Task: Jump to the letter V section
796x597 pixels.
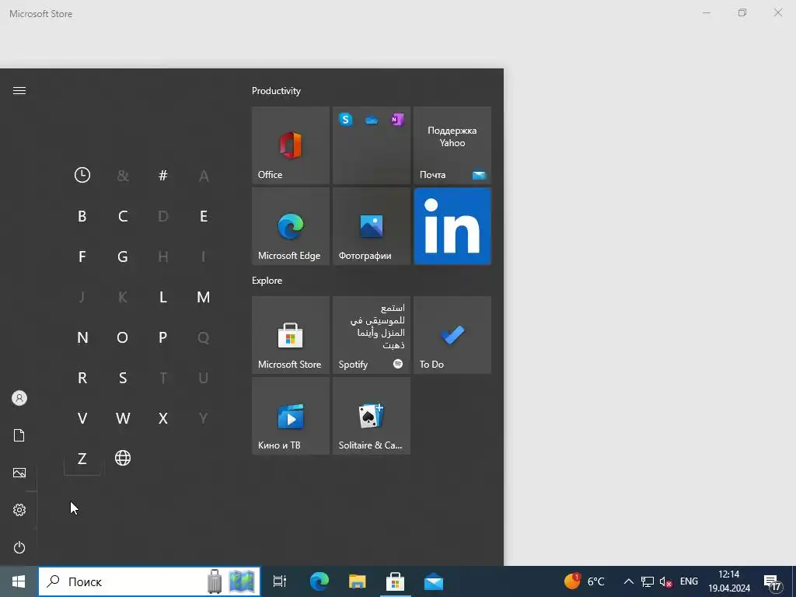Action: click(82, 418)
